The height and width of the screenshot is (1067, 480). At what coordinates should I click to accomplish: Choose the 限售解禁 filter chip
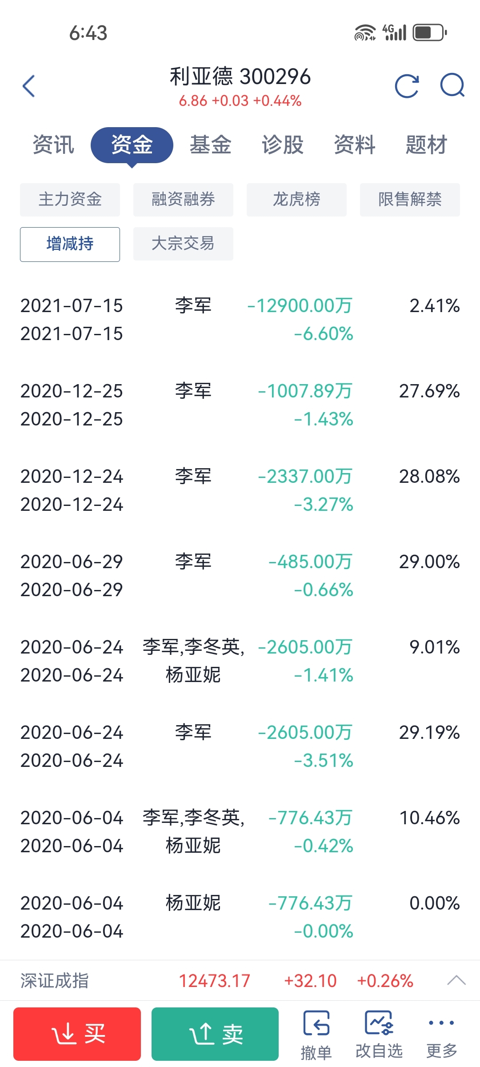(410, 200)
